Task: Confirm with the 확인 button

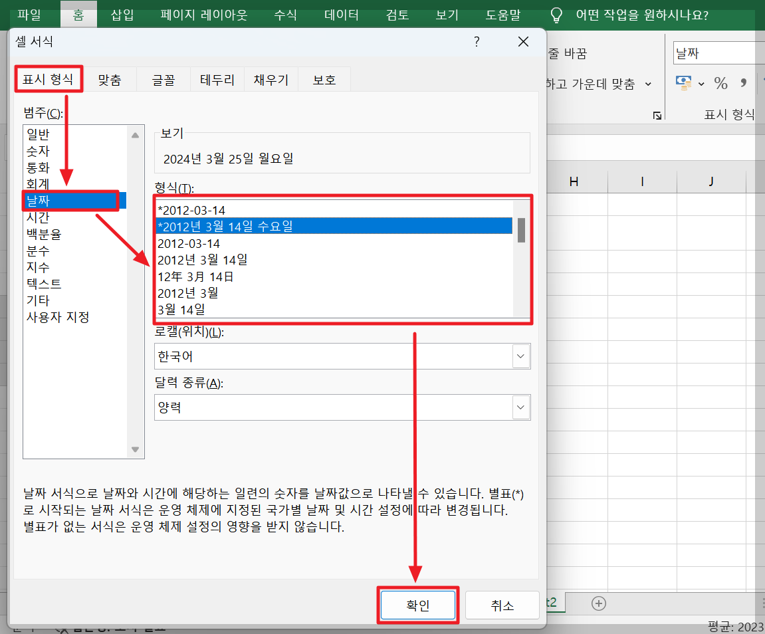Action: click(418, 605)
